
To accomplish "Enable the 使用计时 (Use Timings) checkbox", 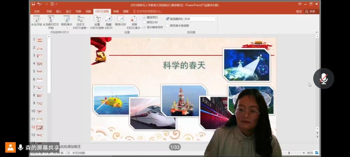I will (145, 22).
